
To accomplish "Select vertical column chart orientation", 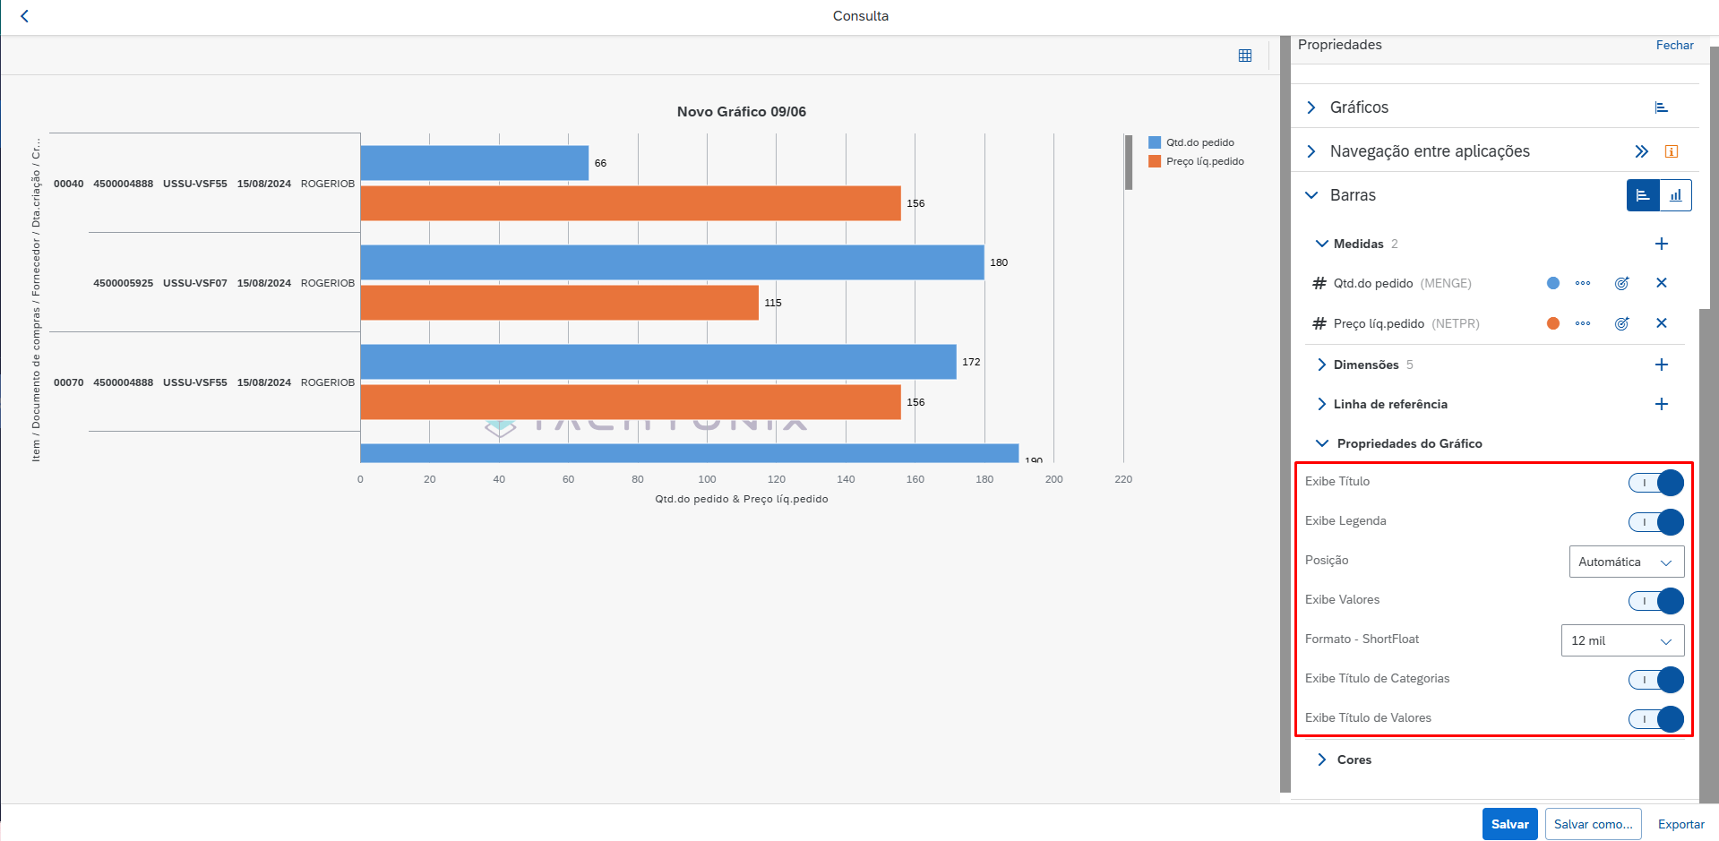I will [x=1675, y=195].
